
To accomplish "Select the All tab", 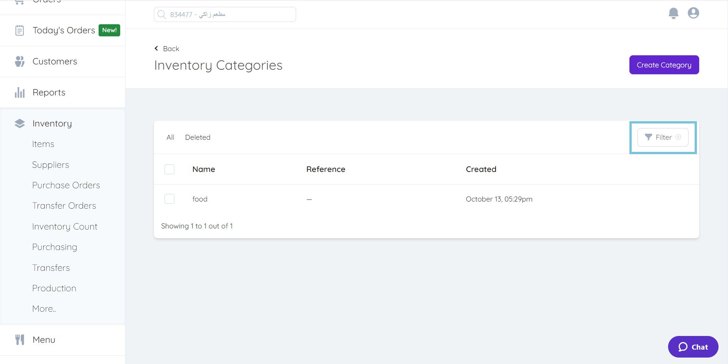I will click(170, 137).
